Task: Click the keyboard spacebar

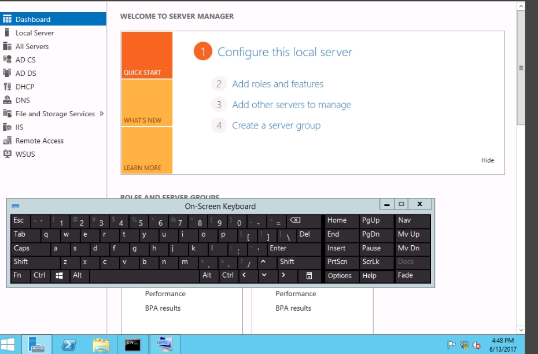Action: 145,276
